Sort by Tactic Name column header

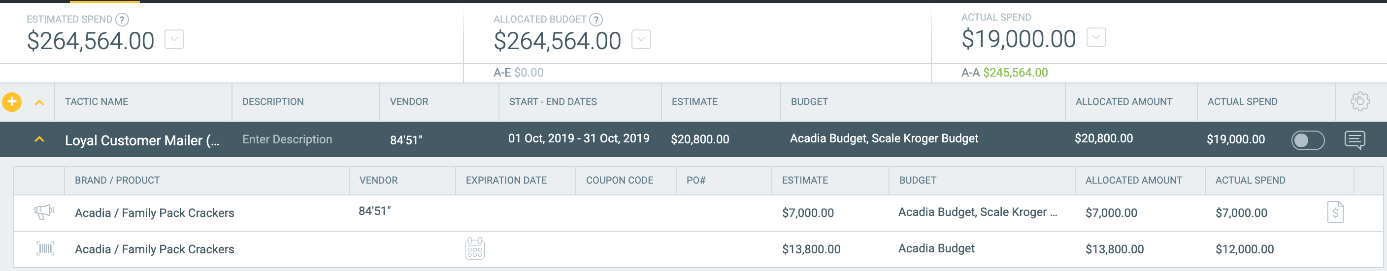[97, 102]
